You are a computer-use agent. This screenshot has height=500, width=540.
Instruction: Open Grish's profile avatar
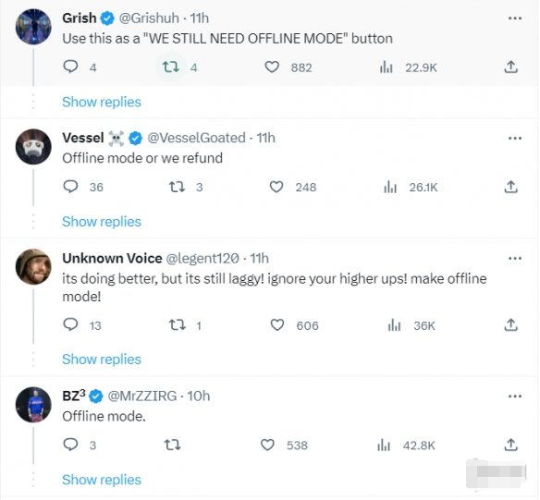pyautogui.click(x=33, y=27)
